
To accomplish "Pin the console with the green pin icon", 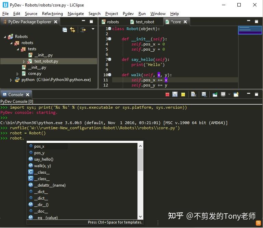I will [215, 94].
